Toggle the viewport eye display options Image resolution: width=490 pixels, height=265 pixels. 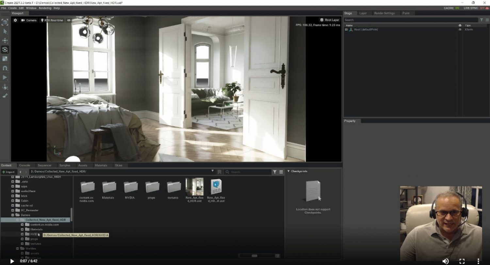69,20
